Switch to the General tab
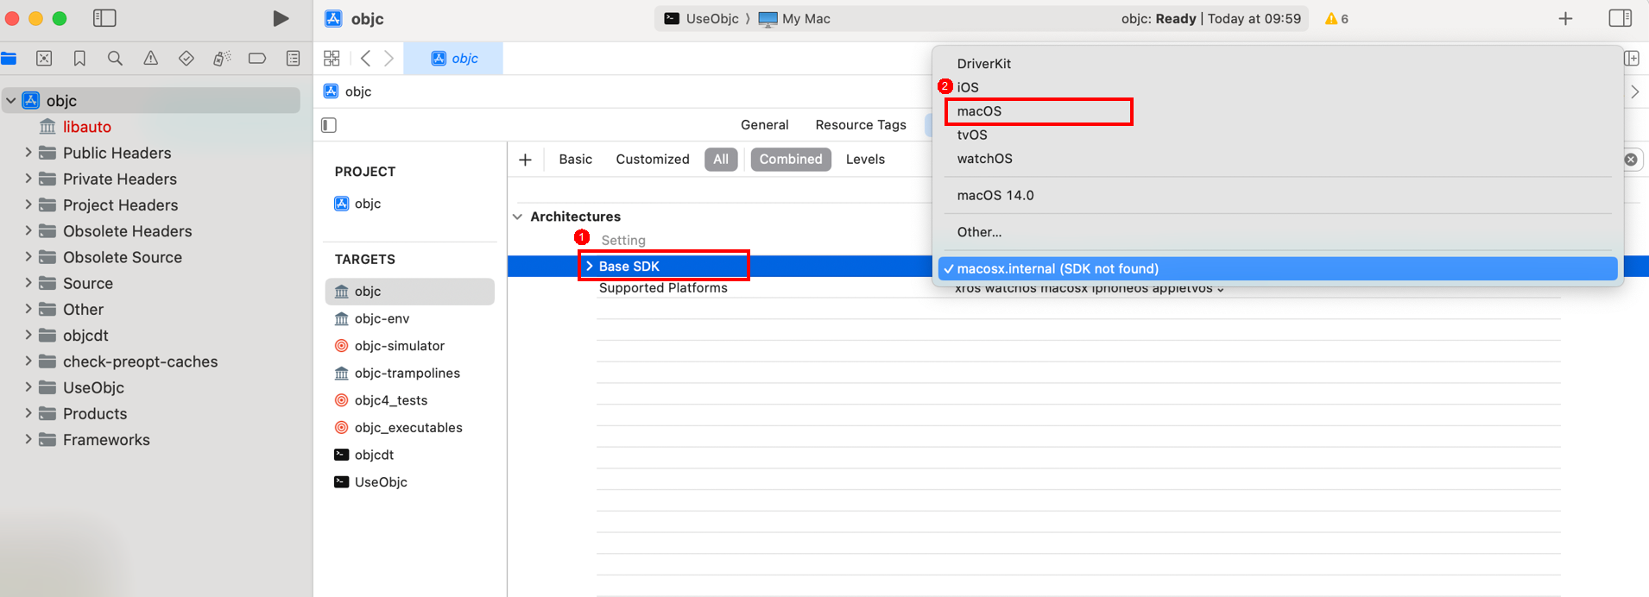1649x597 pixels. pyautogui.click(x=764, y=125)
